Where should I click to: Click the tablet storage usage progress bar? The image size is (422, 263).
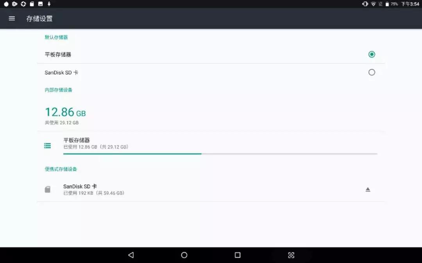click(220, 154)
